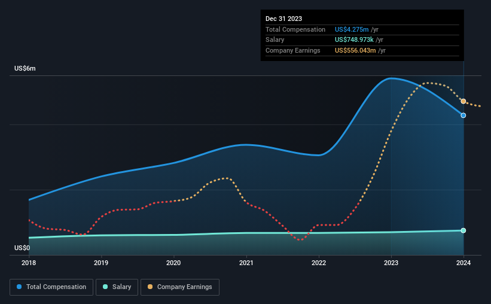Select the 2022 x-axis label
The height and width of the screenshot is (304, 491).
coord(318,263)
